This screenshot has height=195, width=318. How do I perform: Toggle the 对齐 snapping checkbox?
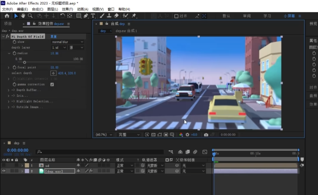[176, 16]
